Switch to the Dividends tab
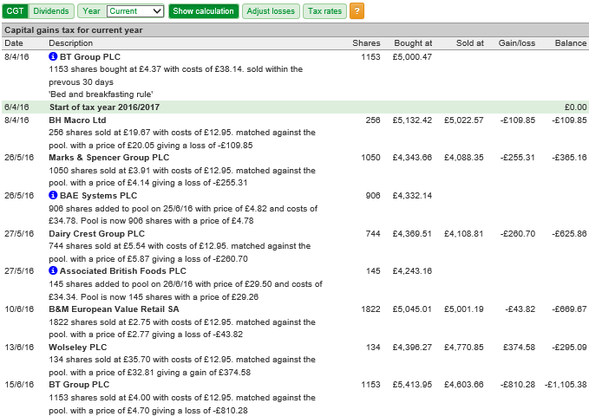 (x=50, y=11)
